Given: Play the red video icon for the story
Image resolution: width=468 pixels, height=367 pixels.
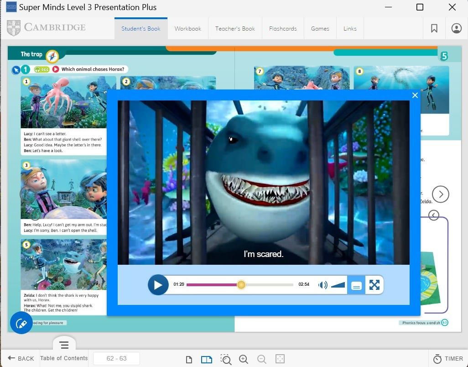Looking at the screenshot, I should [x=56, y=69].
